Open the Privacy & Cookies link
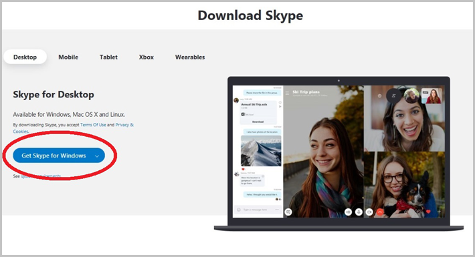This screenshot has width=475, height=257. (124, 125)
